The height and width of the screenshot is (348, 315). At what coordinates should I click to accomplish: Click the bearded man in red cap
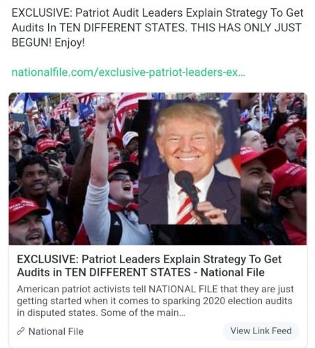tap(261, 186)
